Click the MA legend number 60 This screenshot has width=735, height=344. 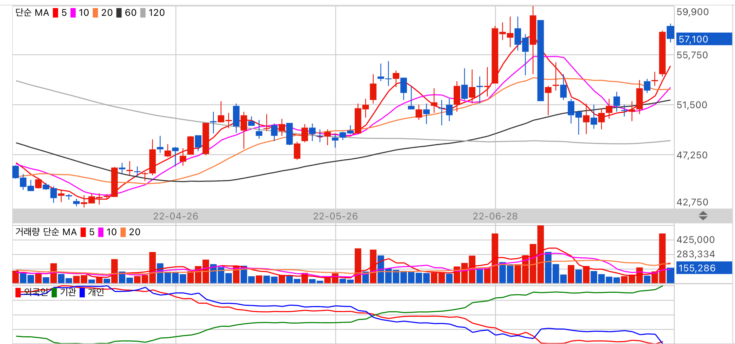coord(131,13)
